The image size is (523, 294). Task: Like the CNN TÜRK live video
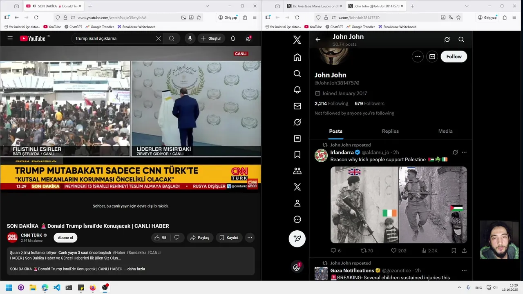(161, 238)
